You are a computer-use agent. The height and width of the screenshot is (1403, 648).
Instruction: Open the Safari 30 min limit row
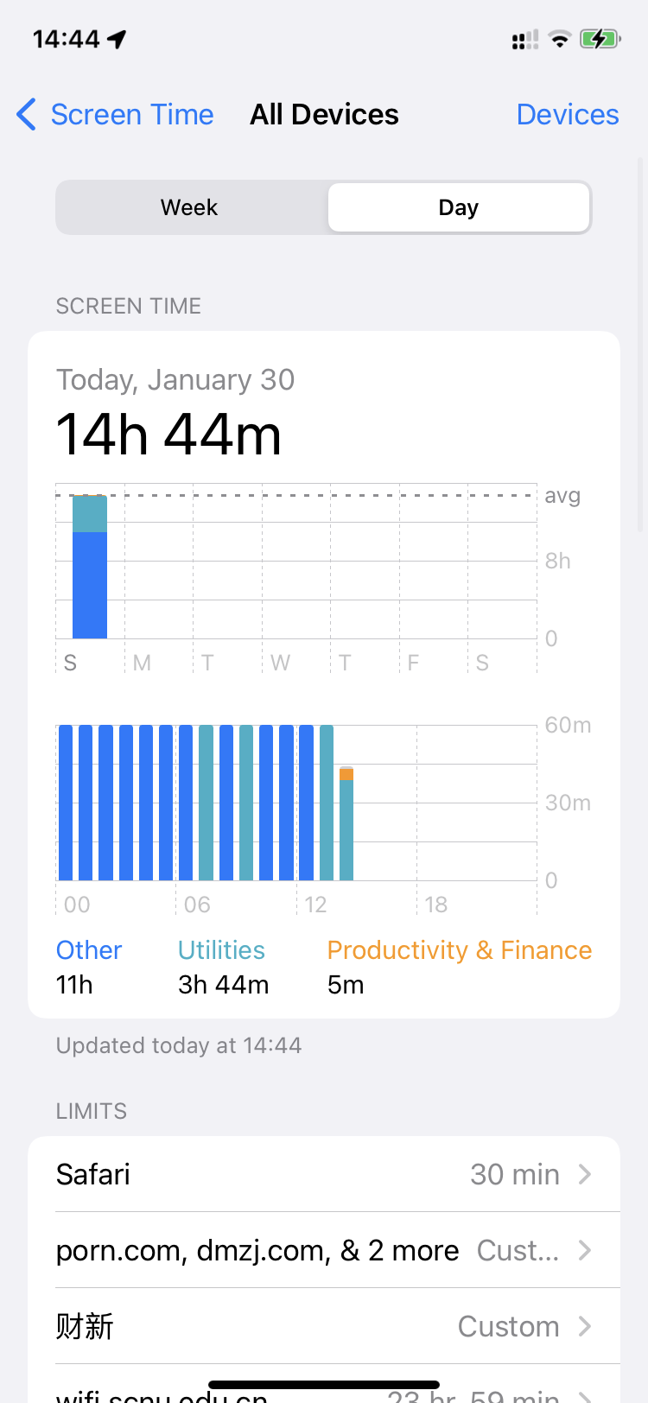pyautogui.click(x=323, y=1174)
